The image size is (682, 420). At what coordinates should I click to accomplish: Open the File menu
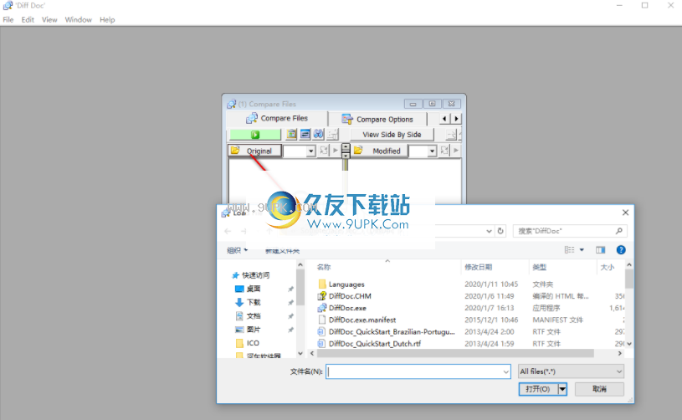tap(8, 19)
